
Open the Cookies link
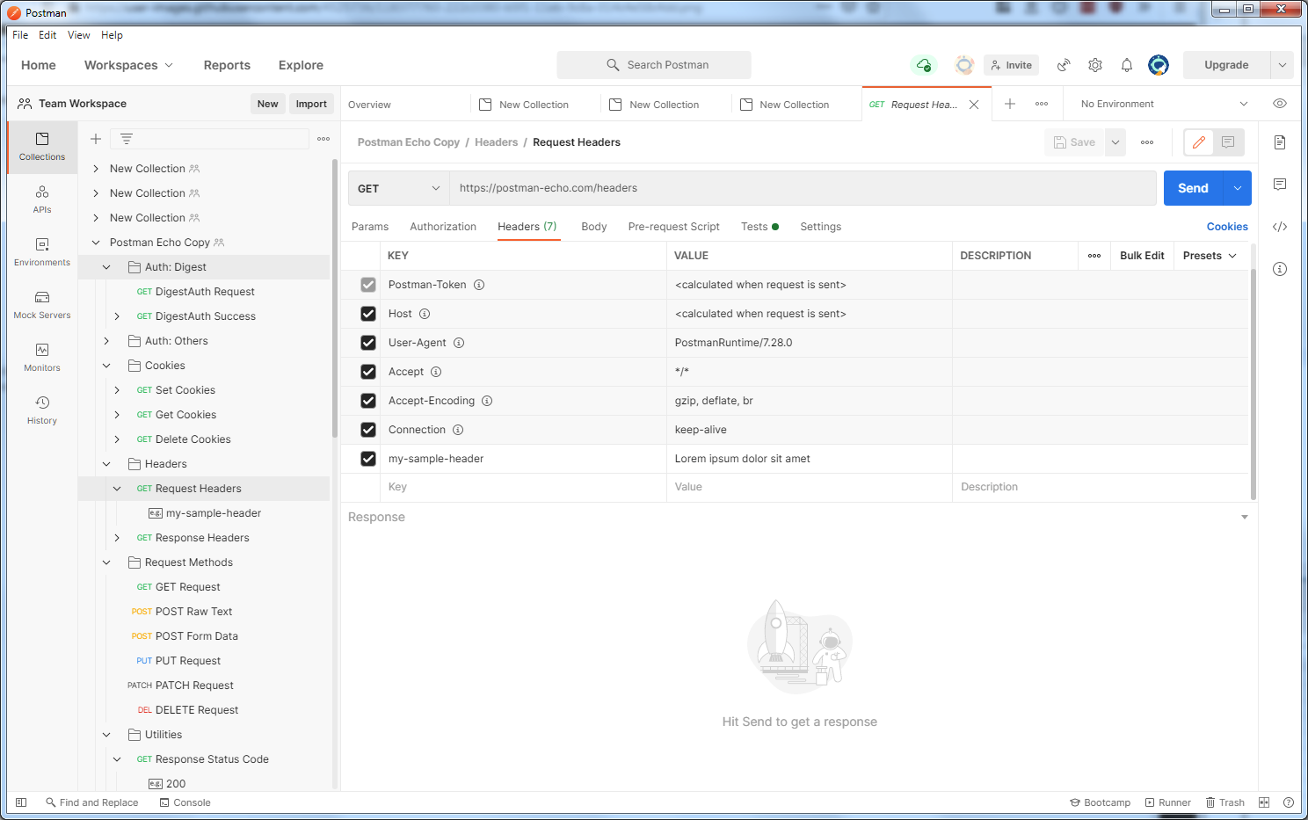click(1227, 226)
